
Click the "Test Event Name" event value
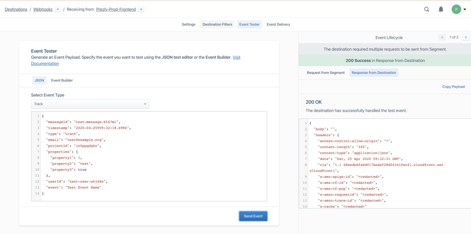click(x=84, y=188)
